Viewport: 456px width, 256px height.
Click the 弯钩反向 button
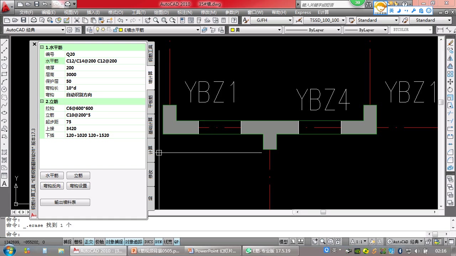[x=52, y=186]
